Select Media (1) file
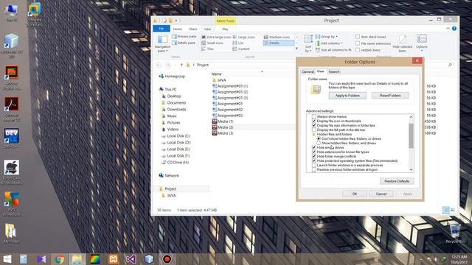The height and width of the screenshot is (265, 472). 225,121
